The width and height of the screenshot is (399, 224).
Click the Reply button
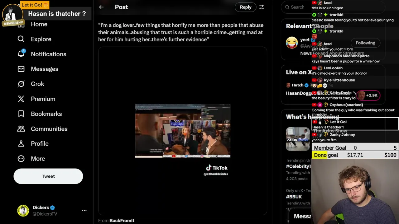245,7
